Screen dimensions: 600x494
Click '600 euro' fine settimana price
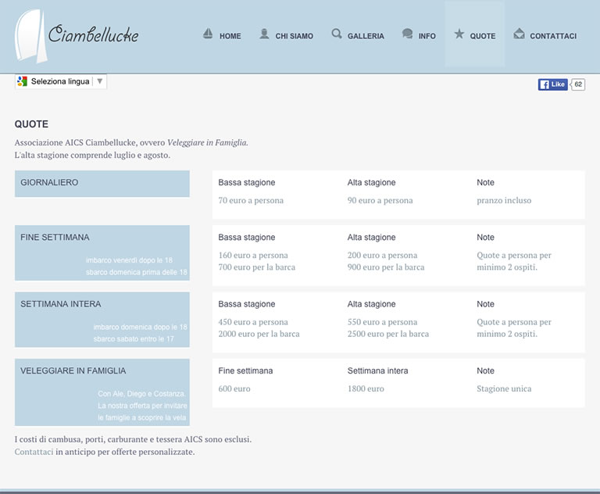click(x=234, y=388)
